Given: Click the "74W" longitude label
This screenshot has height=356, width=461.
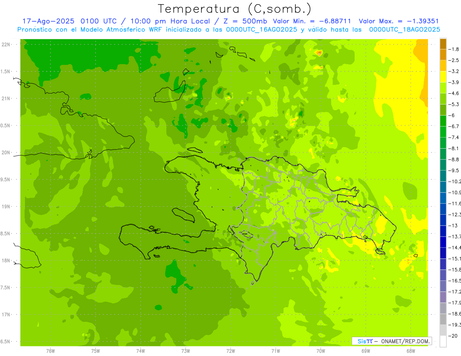Looking at the screenshot, I should point(141,351).
